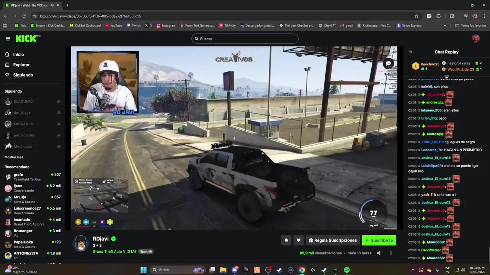Click browser back arrow
490x275 pixels.
point(5,16)
